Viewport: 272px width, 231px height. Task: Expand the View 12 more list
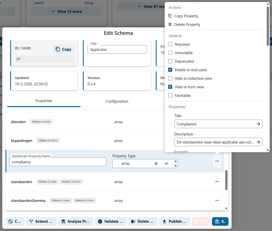pyautogui.click(x=67, y=12)
